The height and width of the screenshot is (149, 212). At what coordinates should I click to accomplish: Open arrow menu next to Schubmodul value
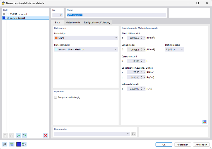[x=144, y=49]
